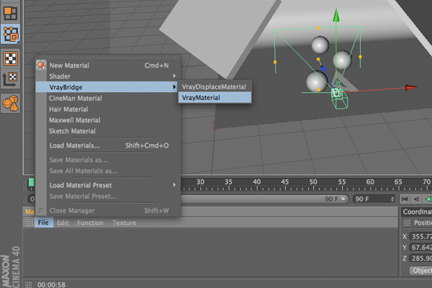Choose Hair Material
Screen dimensions: 432x288
point(108,109)
